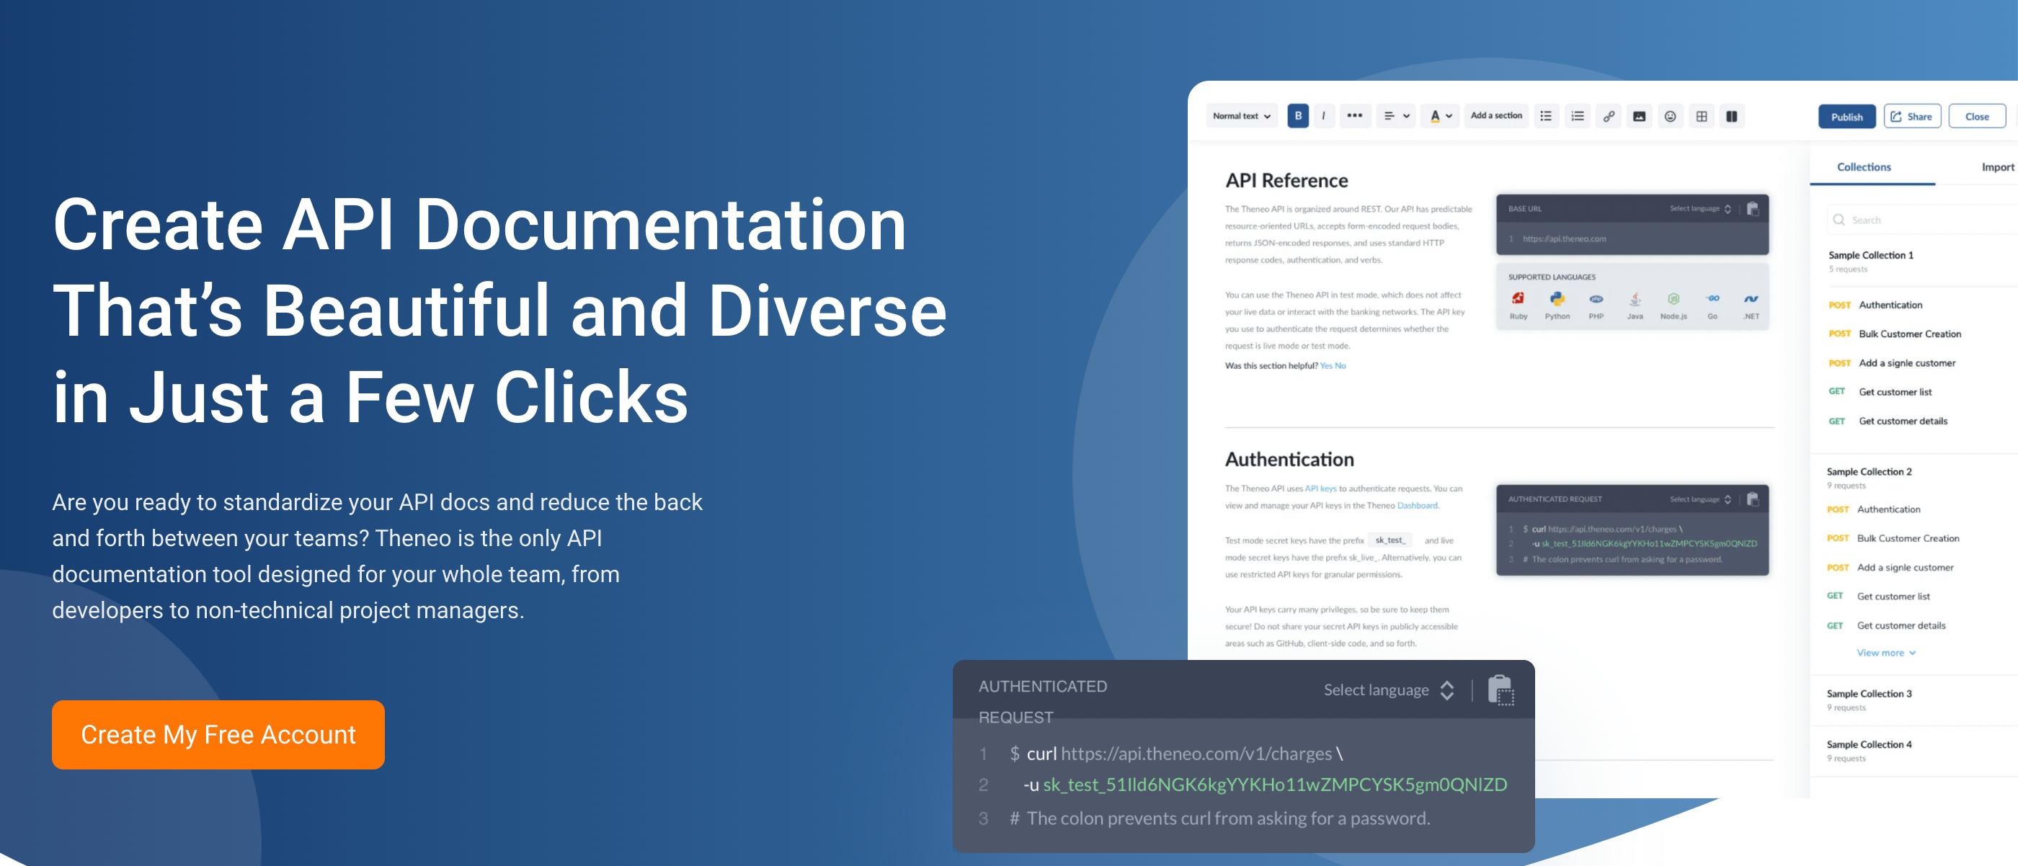This screenshot has height=866, width=2018.
Task: Open the text alignment dropdown
Action: [1396, 116]
